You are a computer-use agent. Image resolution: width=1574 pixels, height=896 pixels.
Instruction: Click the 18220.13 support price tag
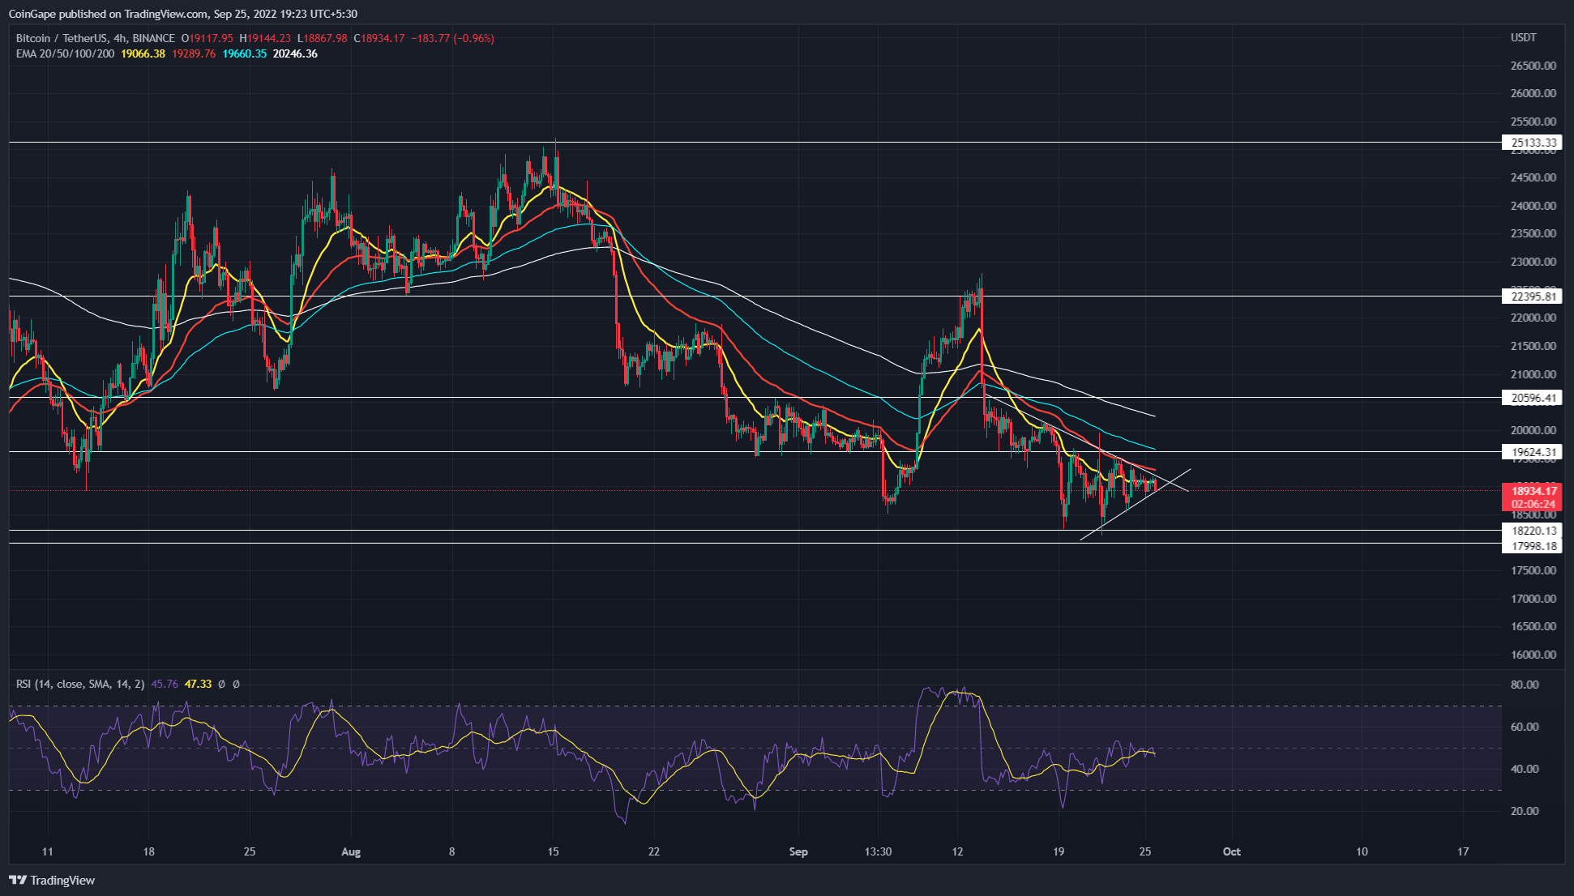(1531, 531)
